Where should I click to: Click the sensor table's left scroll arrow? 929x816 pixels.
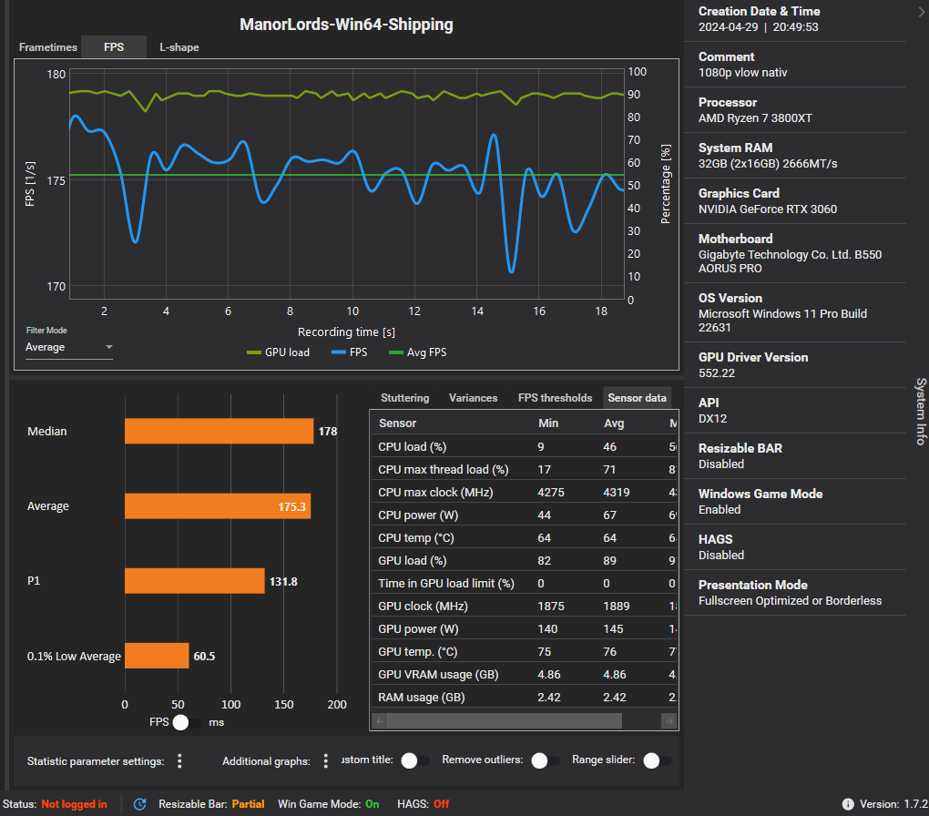(x=380, y=721)
